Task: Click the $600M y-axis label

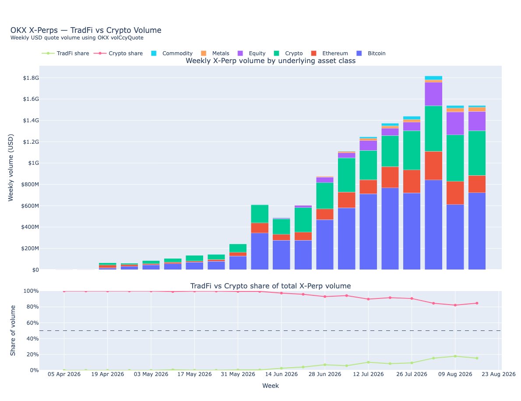Action: 30,206
